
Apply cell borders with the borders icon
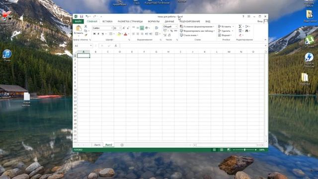coord(111,34)
